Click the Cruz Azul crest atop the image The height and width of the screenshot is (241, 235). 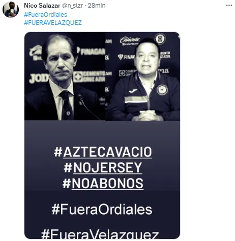(x=160, y=39)
